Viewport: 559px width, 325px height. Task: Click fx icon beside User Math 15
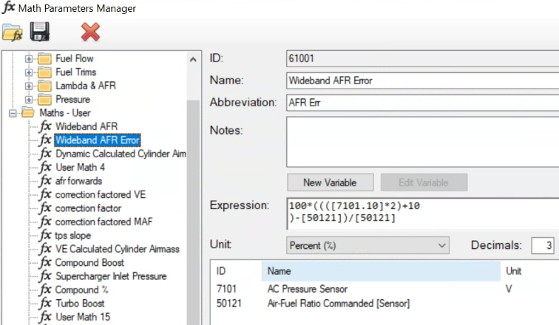(x=46, y=317)
